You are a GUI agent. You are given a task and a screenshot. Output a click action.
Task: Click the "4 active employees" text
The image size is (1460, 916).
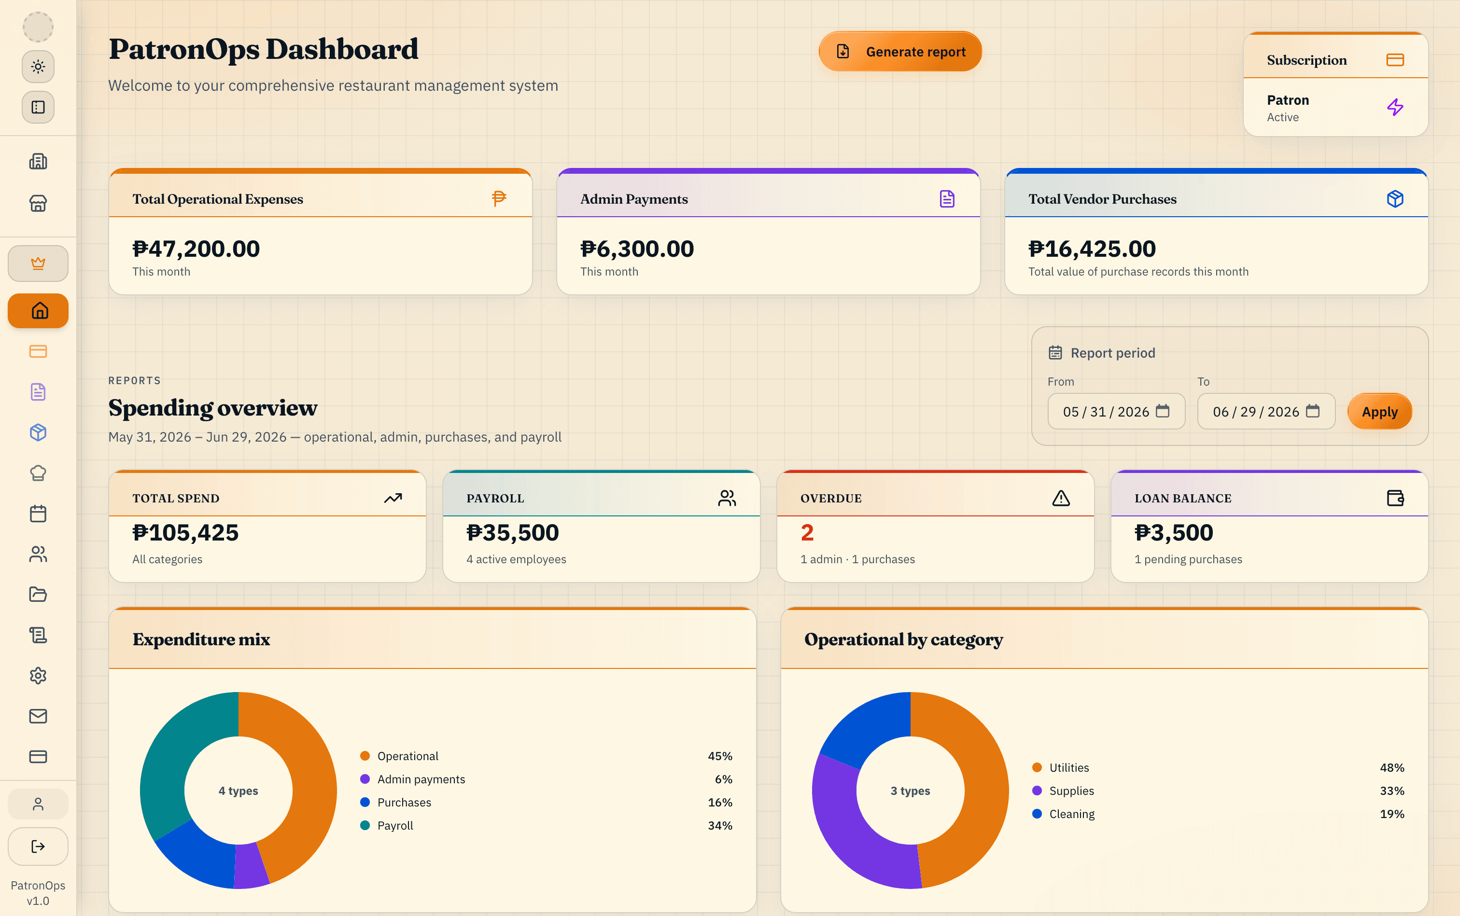[517, 559]
